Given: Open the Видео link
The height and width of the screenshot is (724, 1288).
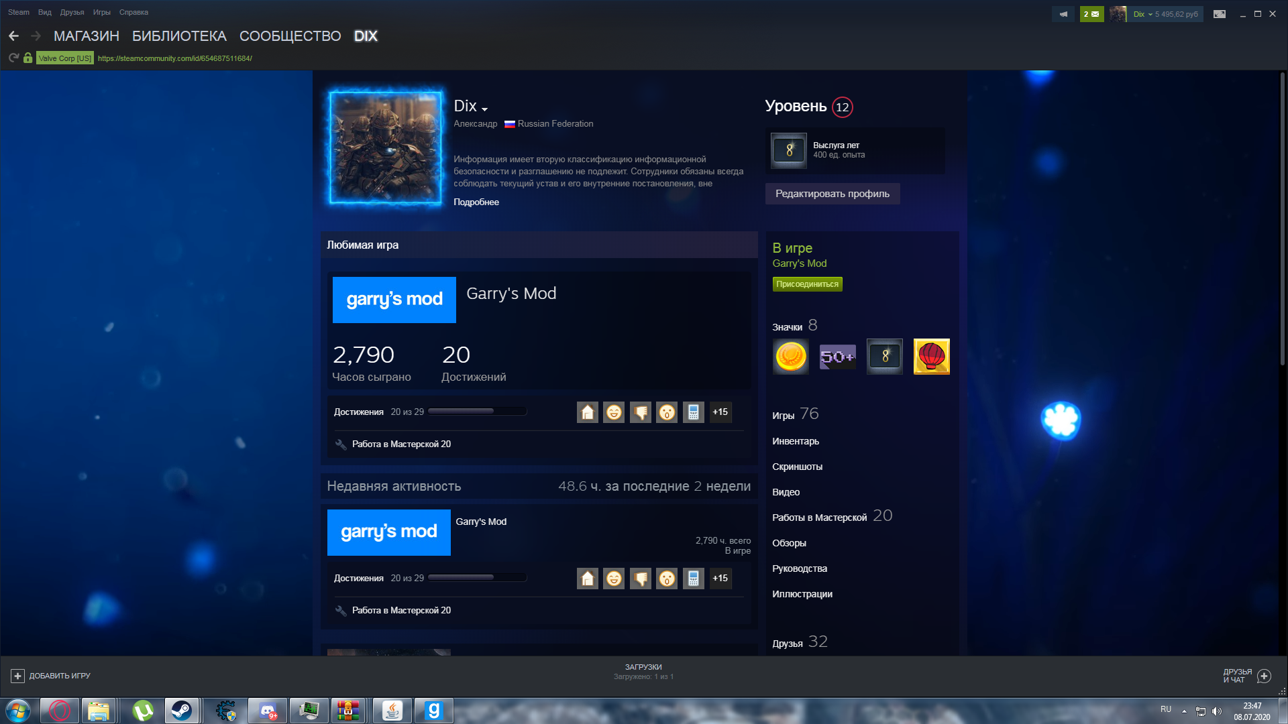Looking at the screenshot, I should tap(786, 492).
